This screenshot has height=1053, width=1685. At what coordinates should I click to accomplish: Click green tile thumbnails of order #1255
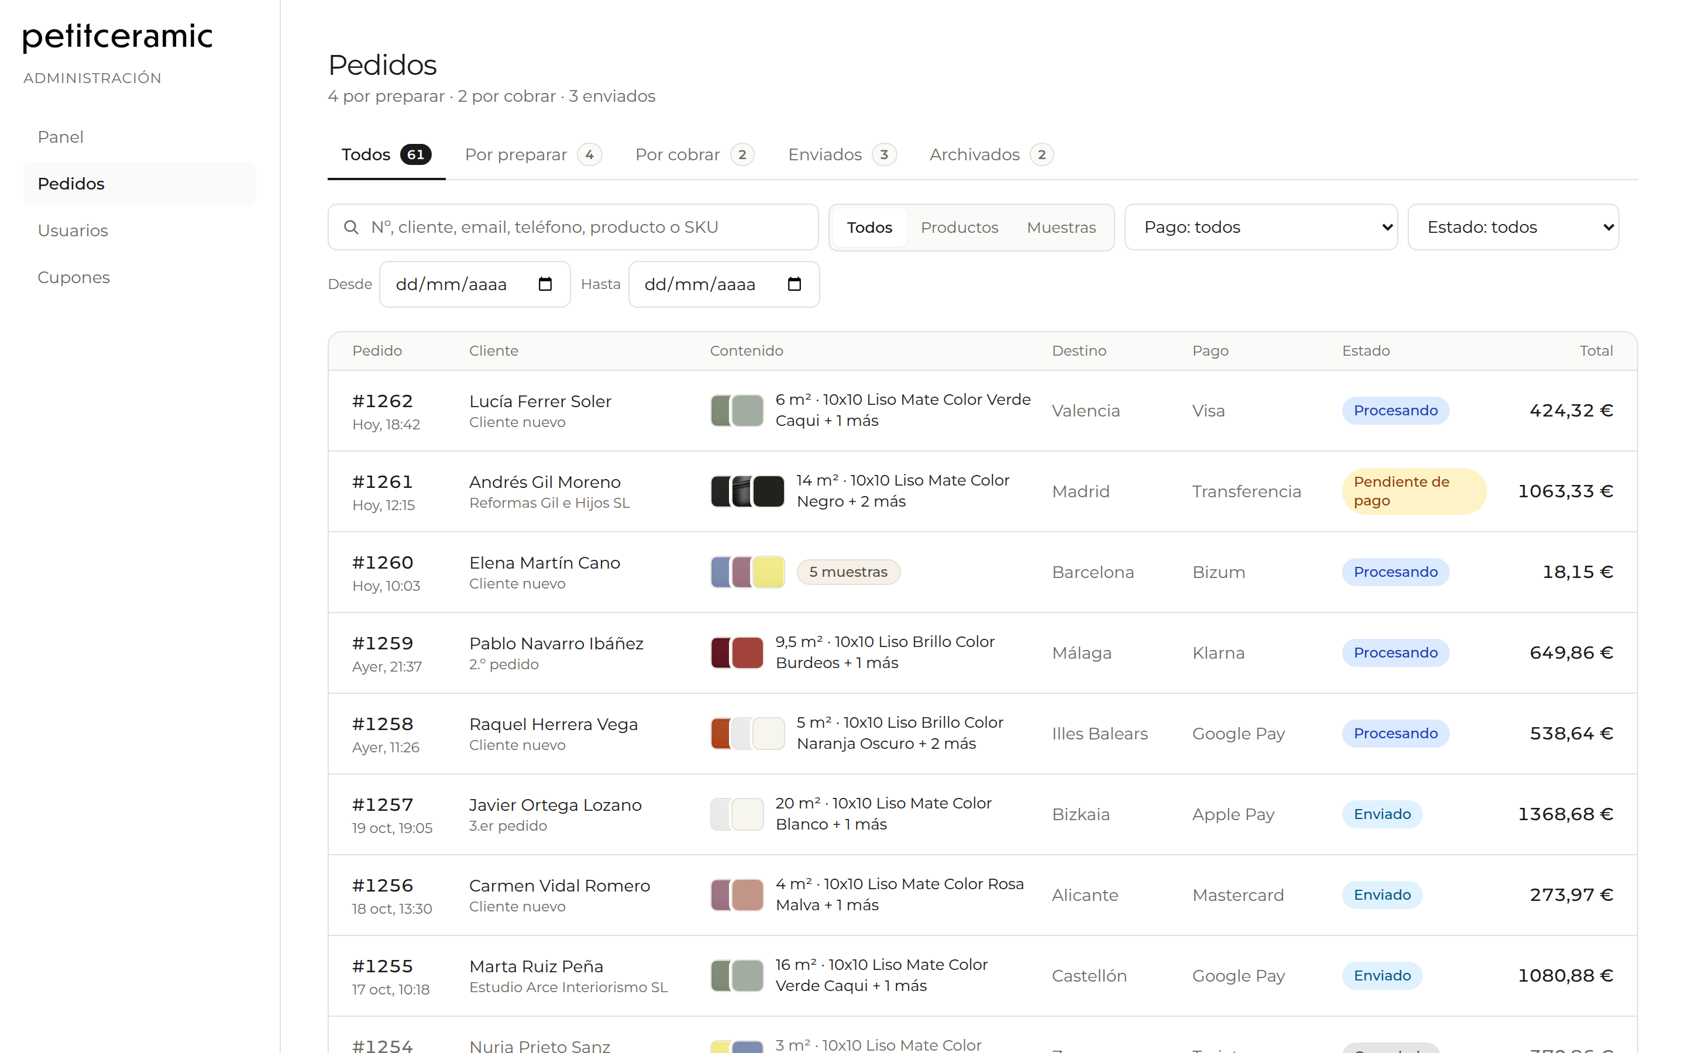(737, 976)
